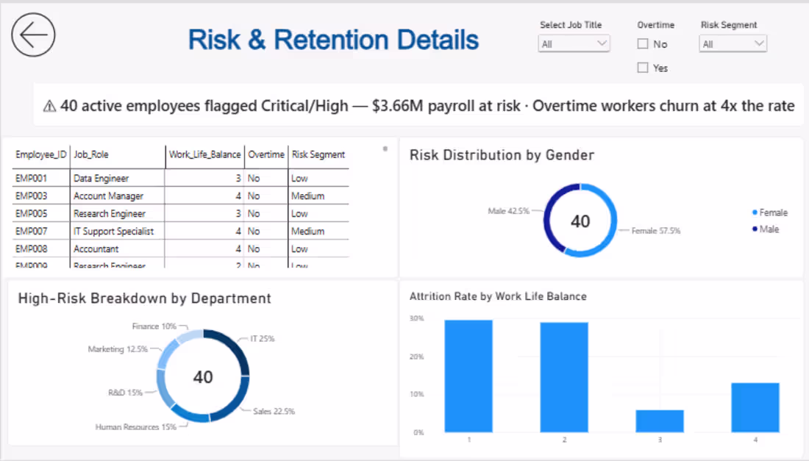This screenshot has height=461, width=809.
Task: Open the Risk Segment dropdown
Action: [x=733, y=44]
